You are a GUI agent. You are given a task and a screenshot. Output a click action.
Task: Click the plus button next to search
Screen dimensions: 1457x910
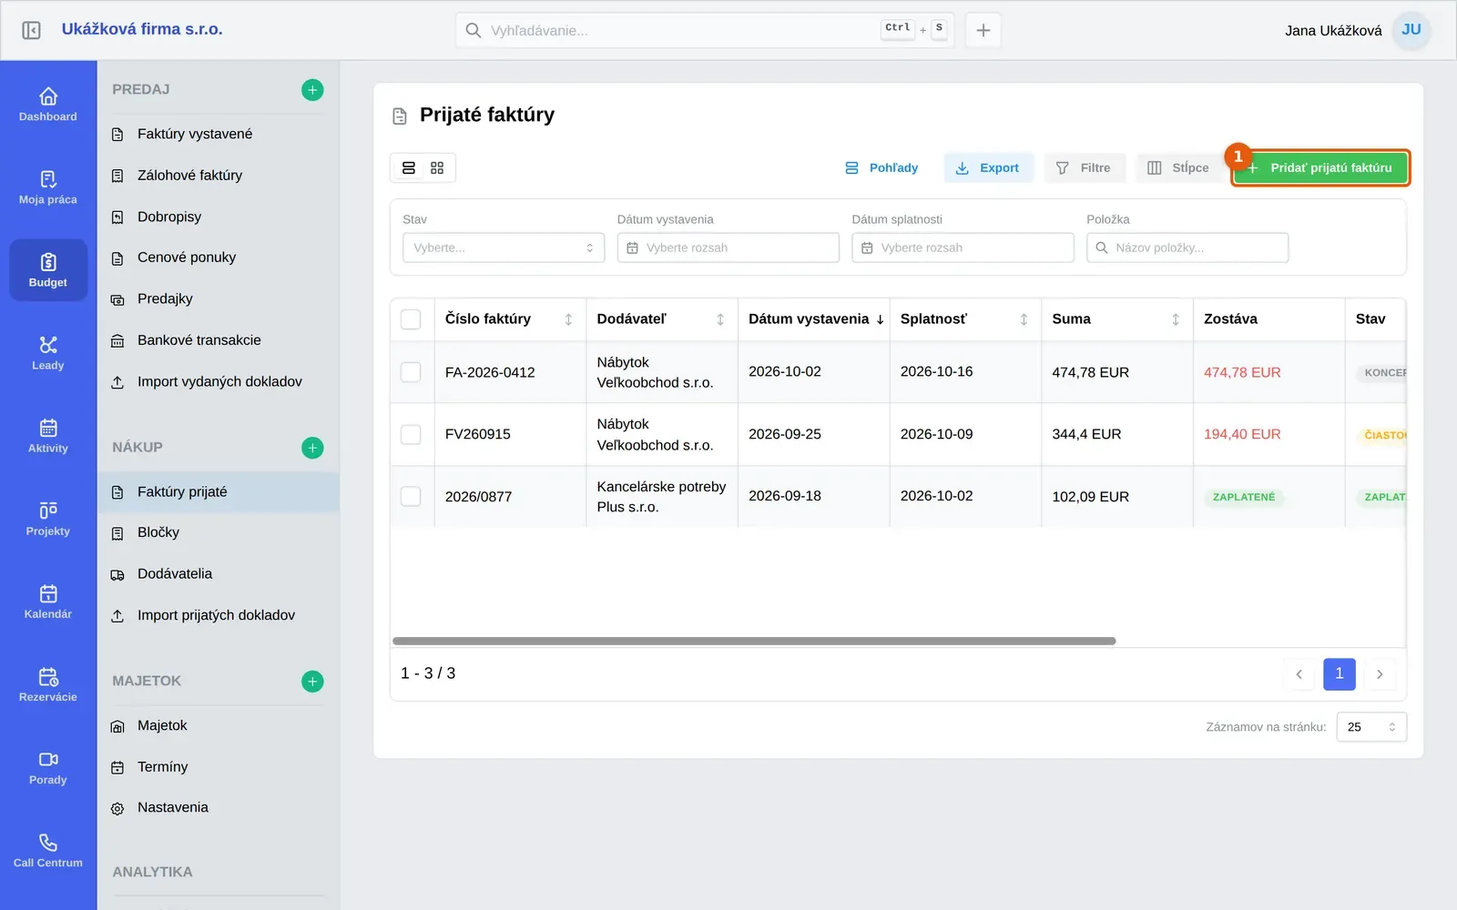[983, 30]
